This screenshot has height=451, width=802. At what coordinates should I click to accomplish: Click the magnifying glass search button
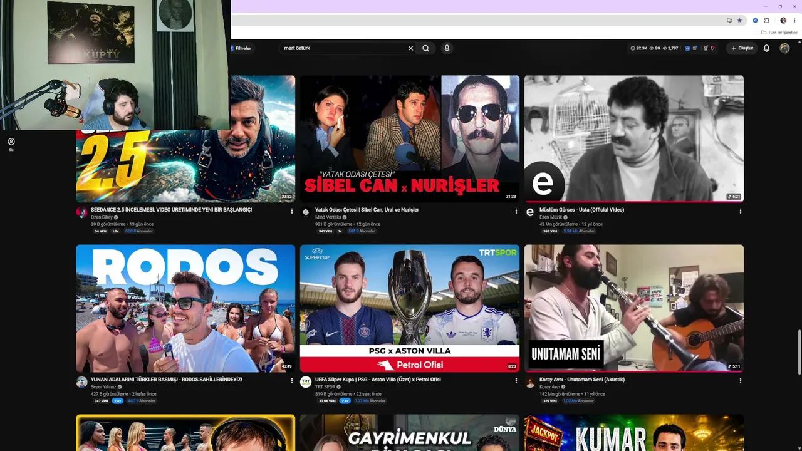pyautogui.click(x=426, y=48)
